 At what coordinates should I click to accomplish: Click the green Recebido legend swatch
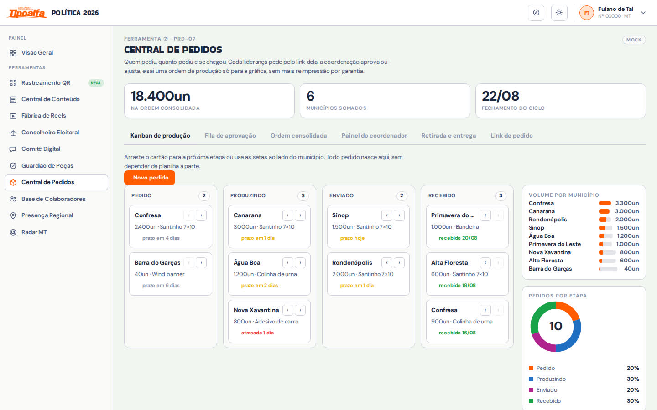(531, 401)
